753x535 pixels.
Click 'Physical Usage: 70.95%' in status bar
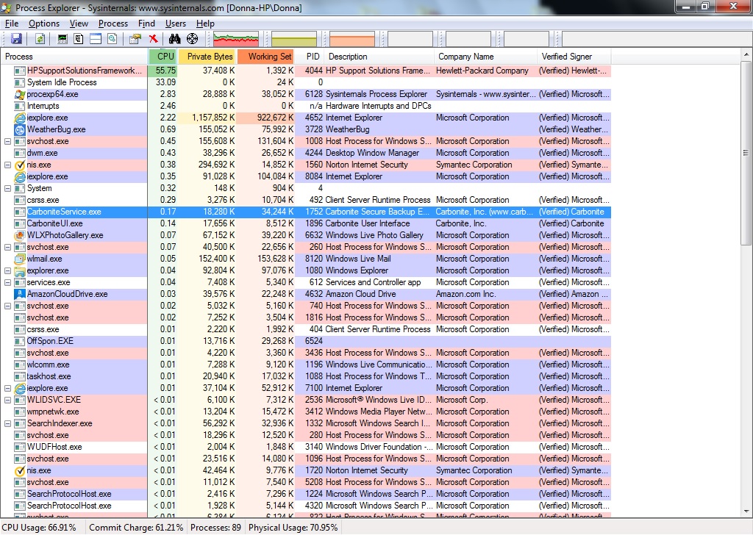[x=293, y=528]
